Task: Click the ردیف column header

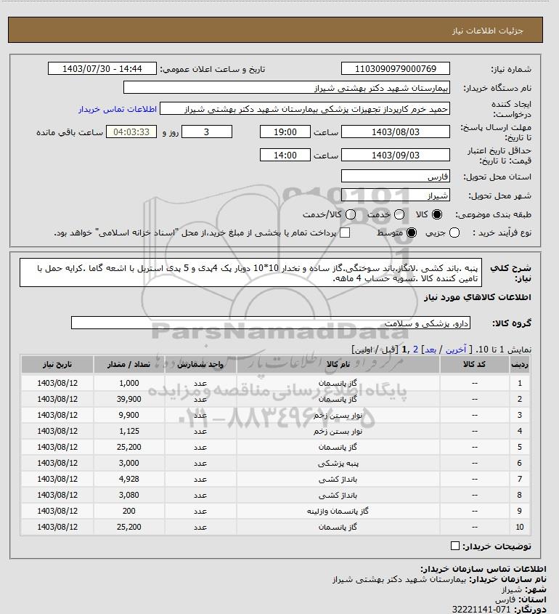Action: [520, 364]
